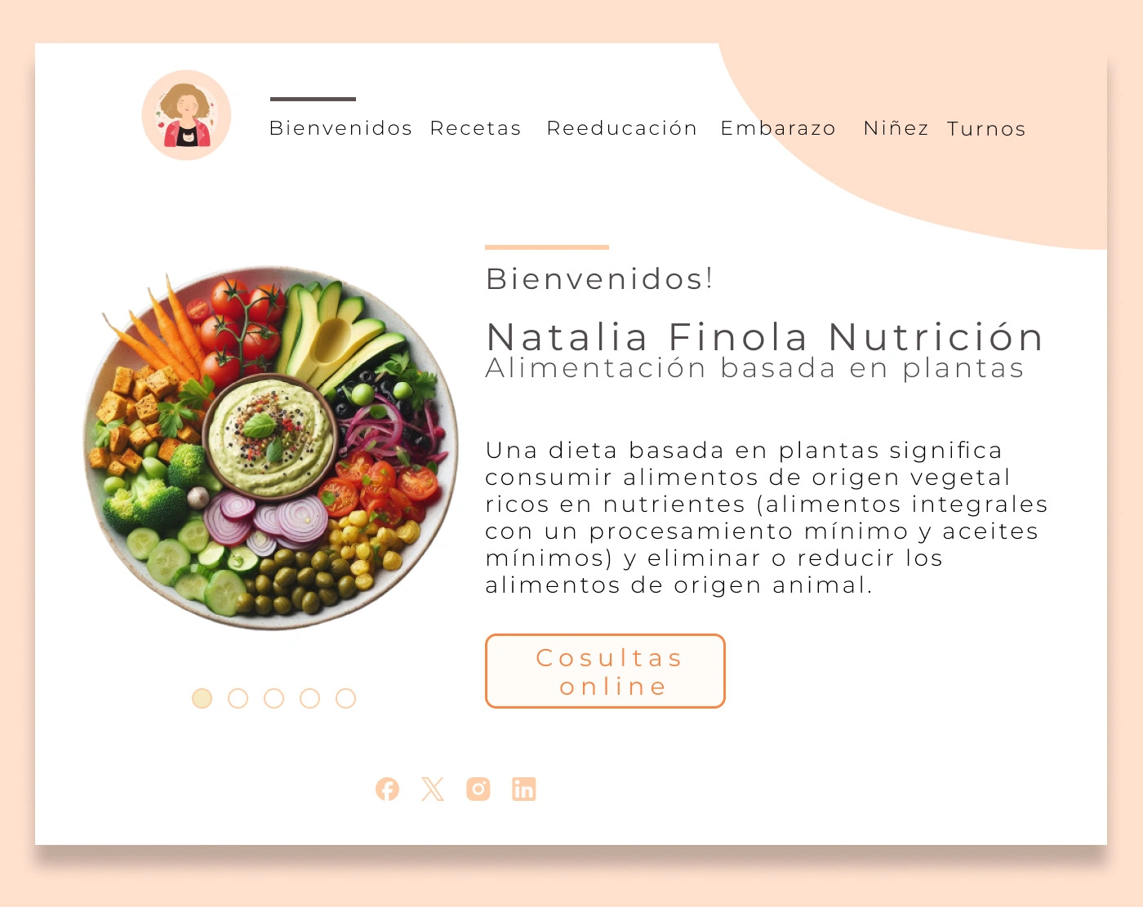Select the second carousel dot
The height and width of the screenshot is (907, 1143).
[x=238, y=699]
